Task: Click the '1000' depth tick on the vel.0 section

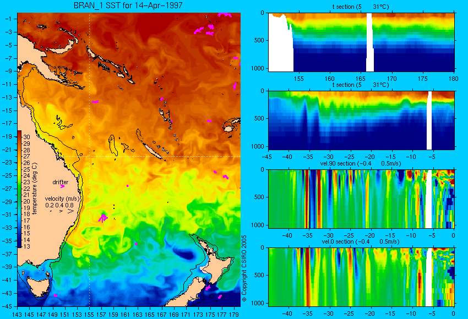Action: coord(258,303)
